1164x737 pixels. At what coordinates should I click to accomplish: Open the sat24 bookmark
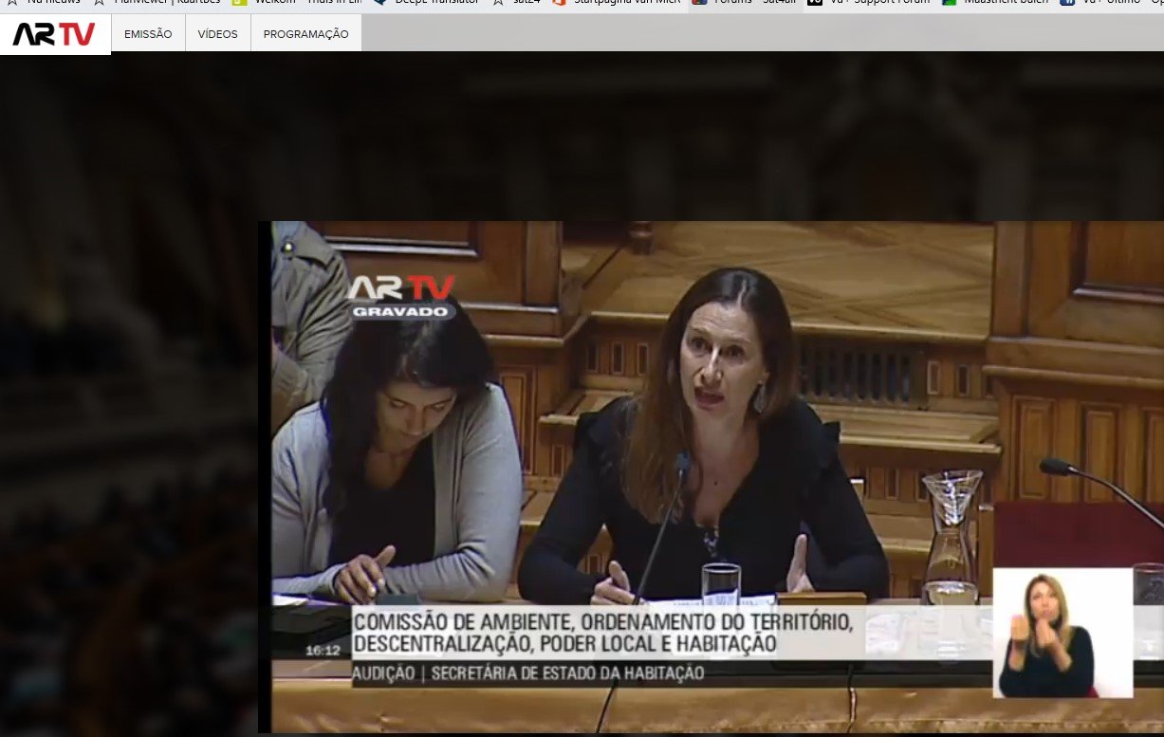[518, 3]
